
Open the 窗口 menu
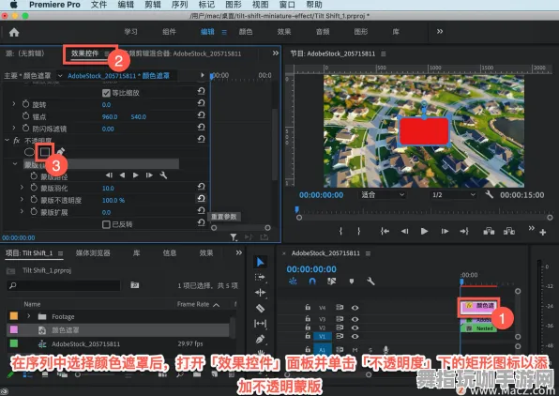click(x=287, y=5)
